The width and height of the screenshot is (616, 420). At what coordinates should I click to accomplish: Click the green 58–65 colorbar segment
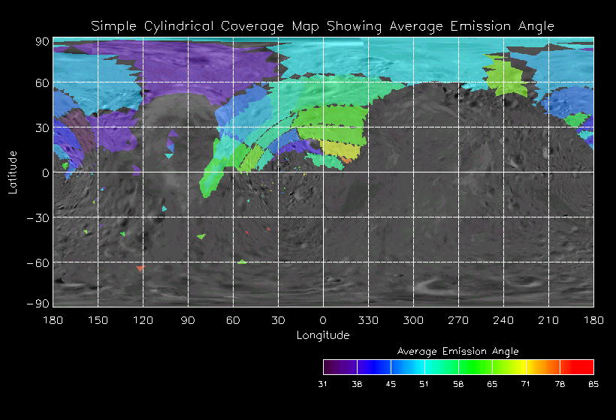pos(475,367)
